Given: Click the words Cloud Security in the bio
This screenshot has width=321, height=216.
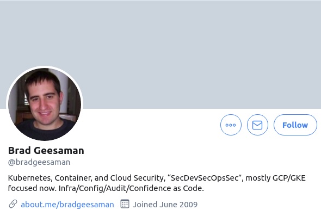Looking at the screenshot, I should (138, 178).
